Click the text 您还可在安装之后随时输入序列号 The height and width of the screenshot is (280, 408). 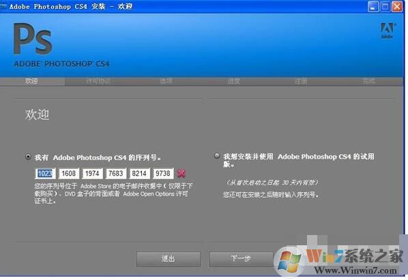(271, 195)
